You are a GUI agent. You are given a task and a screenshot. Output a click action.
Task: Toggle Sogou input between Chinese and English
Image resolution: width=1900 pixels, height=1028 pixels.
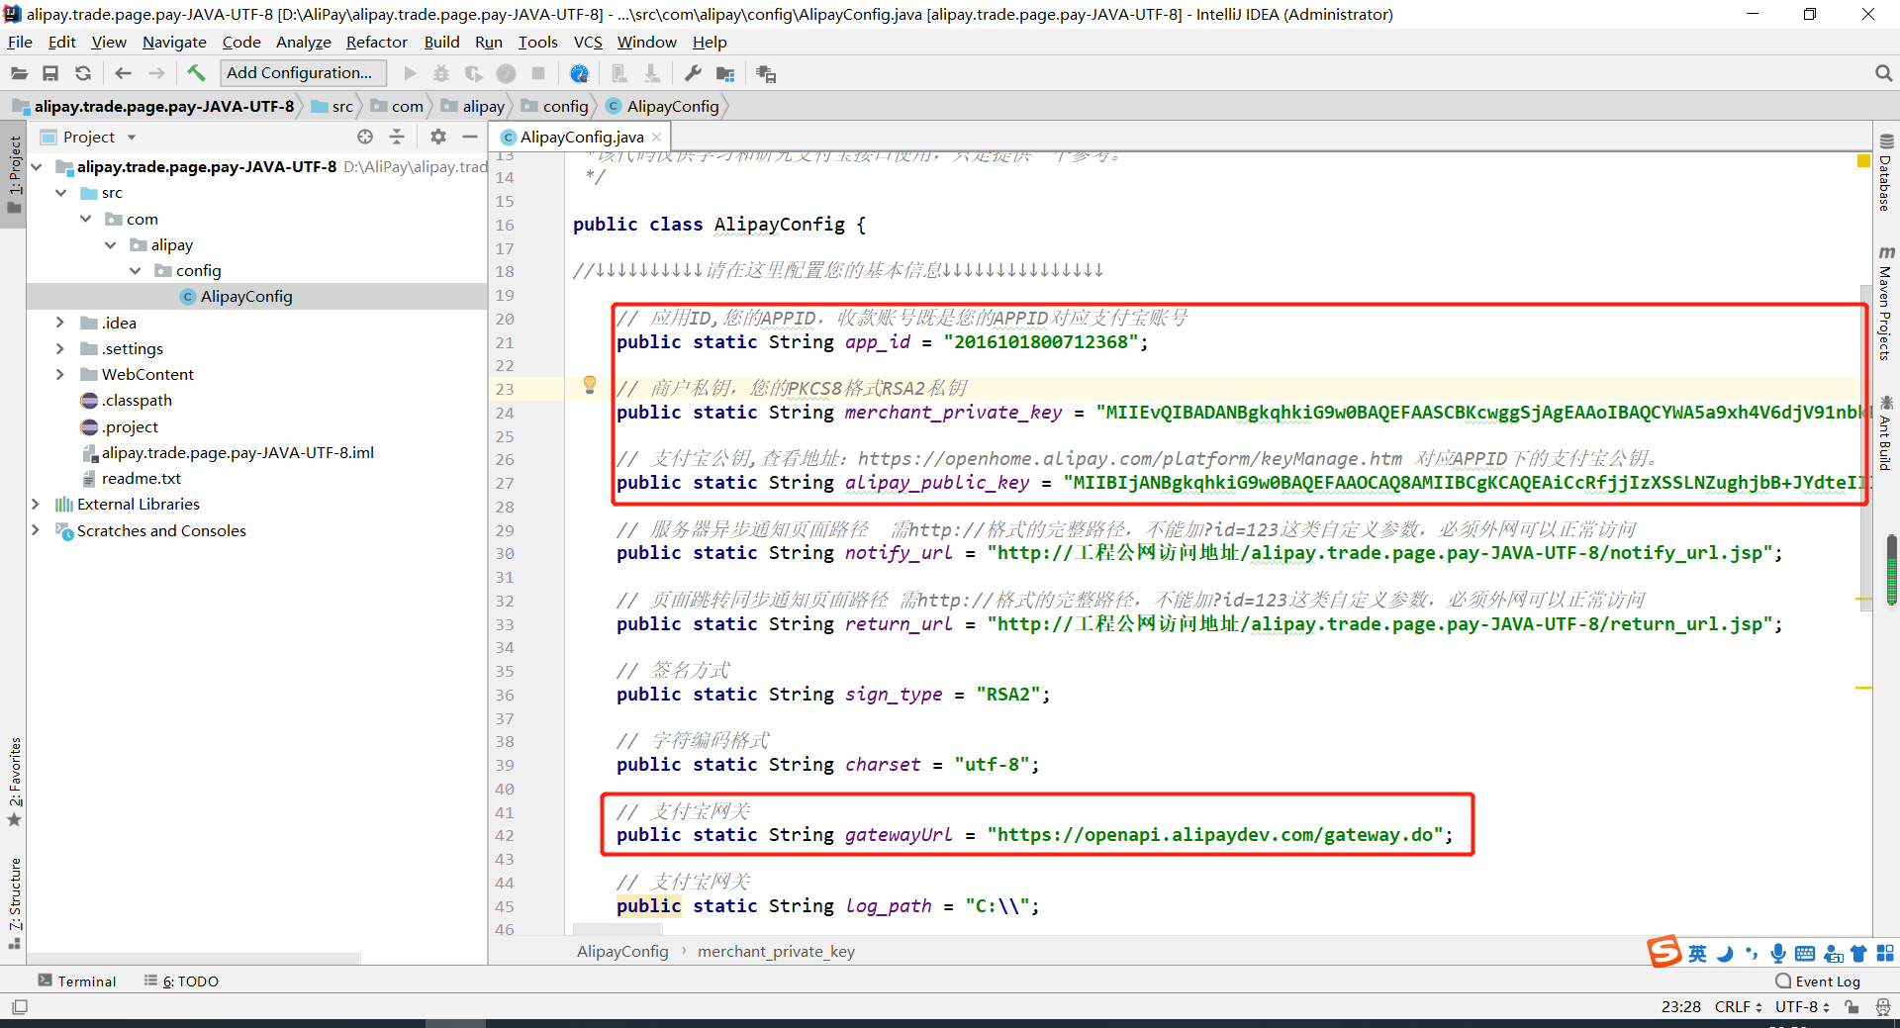point(1696,952)
